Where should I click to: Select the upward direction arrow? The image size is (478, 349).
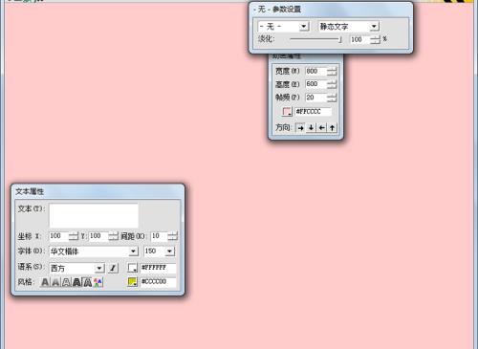[332, 128]
